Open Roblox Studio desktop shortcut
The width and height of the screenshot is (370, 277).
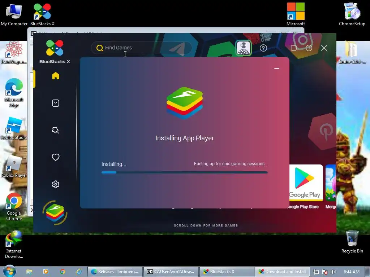coord(14,129)
